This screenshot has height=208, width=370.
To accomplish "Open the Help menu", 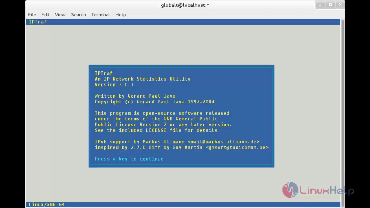I will (x=120, y=14).
